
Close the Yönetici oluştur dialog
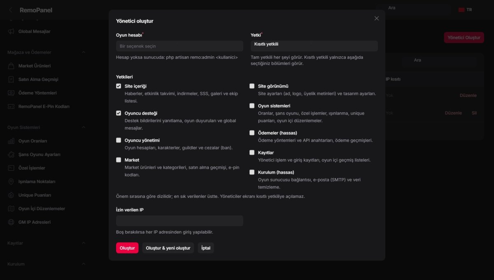(x=376, y=18)
